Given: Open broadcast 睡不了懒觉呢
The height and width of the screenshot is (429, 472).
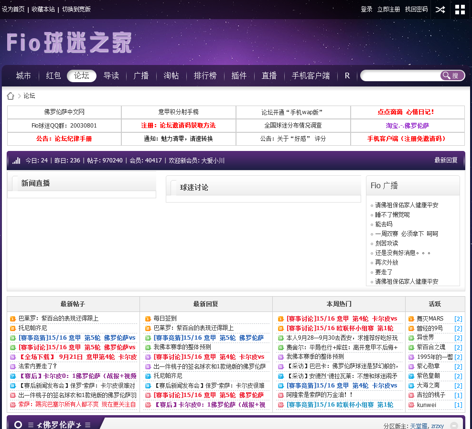Looking at the screenshot, I should 392,214.
